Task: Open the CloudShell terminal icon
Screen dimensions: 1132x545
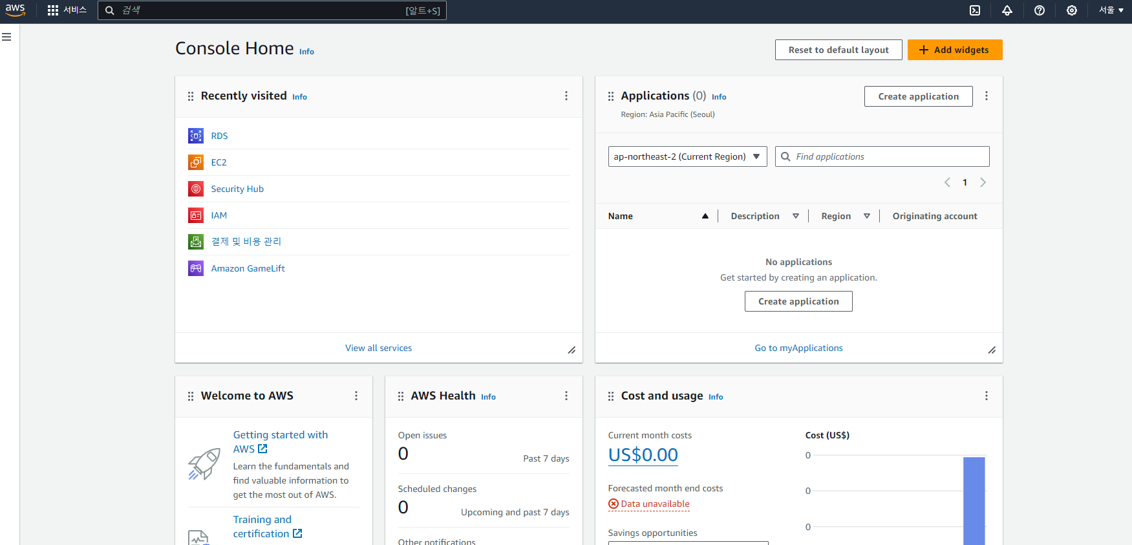Action: [975, 10]
